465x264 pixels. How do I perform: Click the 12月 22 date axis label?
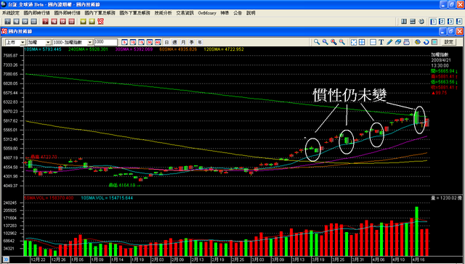[x=38, y=260]
